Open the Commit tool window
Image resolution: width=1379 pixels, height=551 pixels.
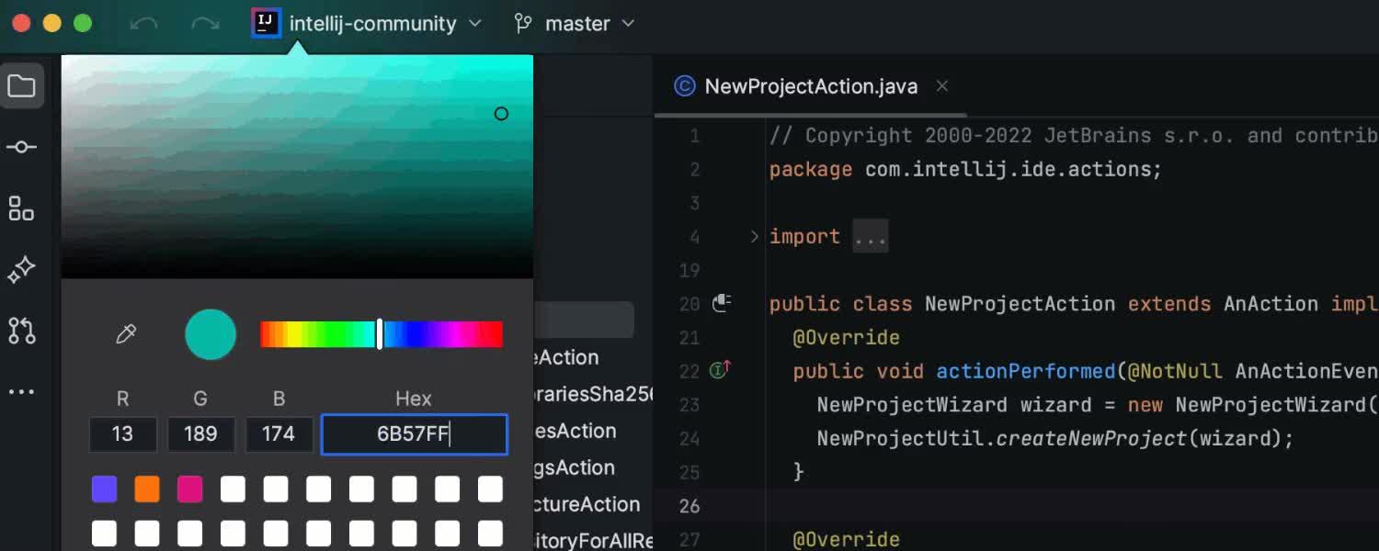(x=22, y=146)
